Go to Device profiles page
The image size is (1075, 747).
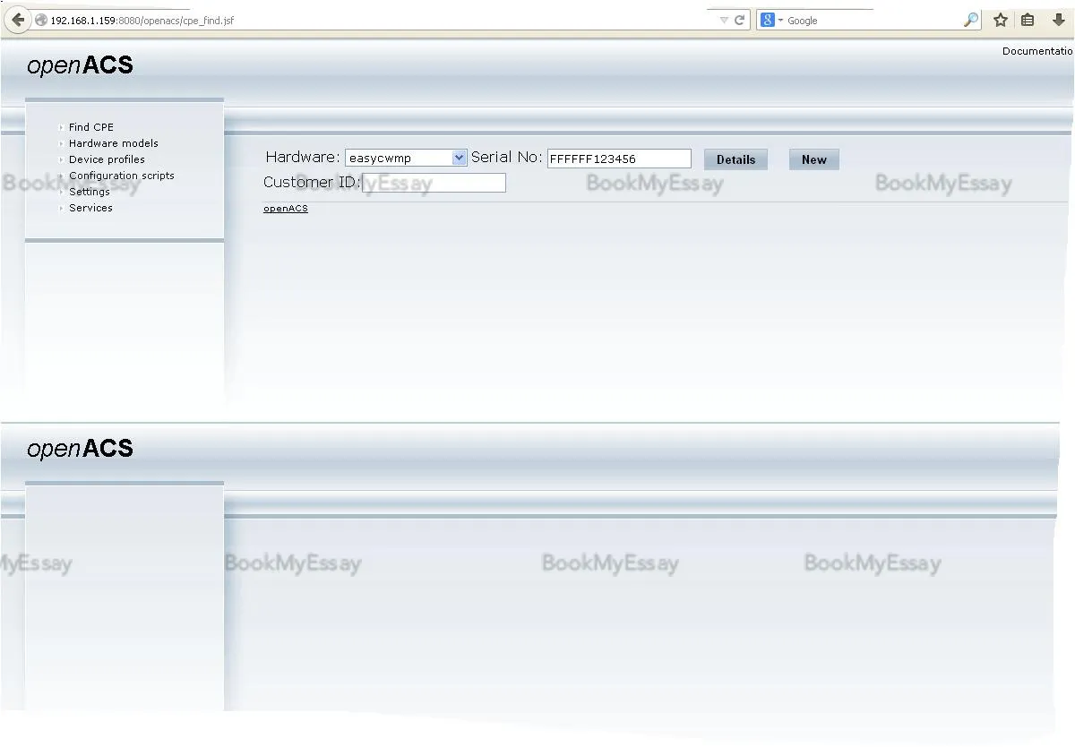click(107, 159)
